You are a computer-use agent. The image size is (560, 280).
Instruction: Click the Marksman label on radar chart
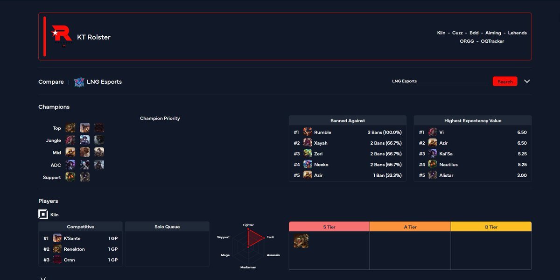[x=248, y=267]
